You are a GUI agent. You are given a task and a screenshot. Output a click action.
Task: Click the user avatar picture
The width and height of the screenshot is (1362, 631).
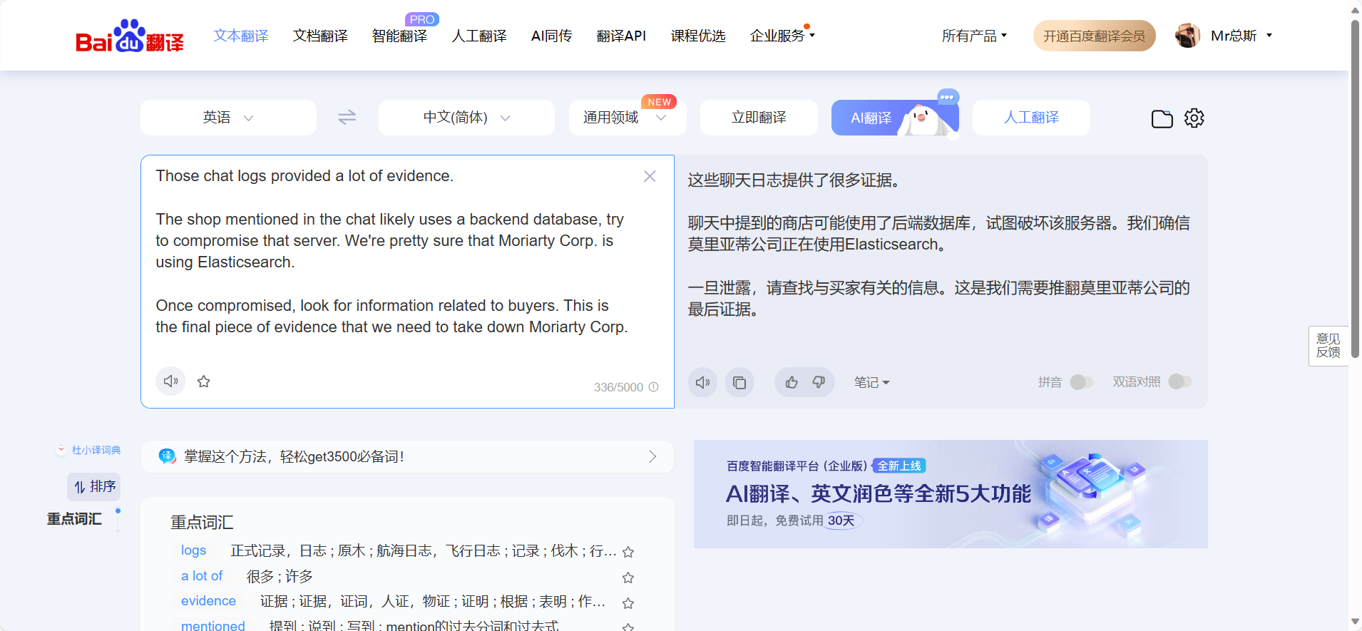click(1187, 36)
